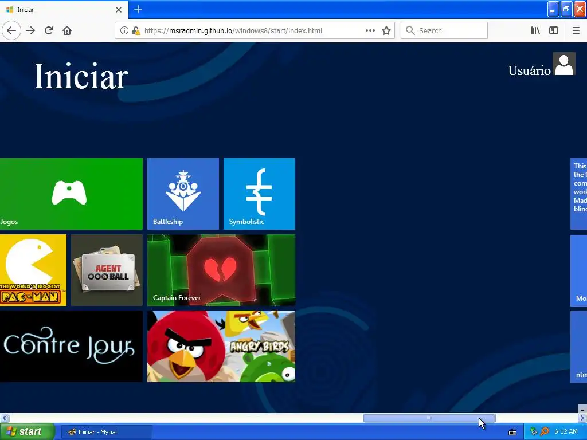Open the page actions three-dots menu
587x440 pixels.
[370, 30]
